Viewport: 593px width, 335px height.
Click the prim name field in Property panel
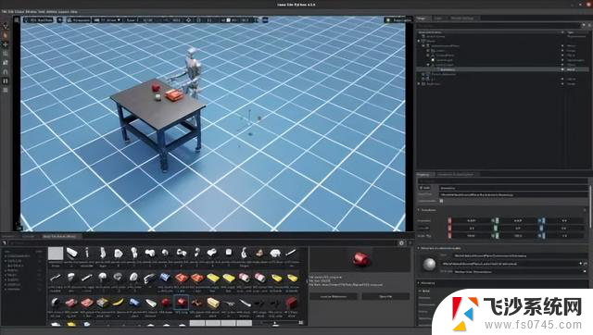pos(512,188)
